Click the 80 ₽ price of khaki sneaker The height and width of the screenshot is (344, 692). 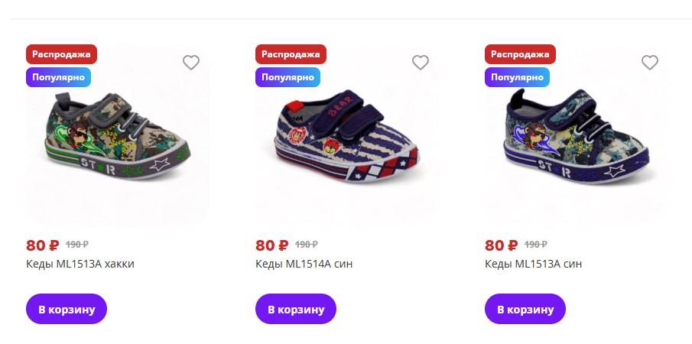point(42,245)
